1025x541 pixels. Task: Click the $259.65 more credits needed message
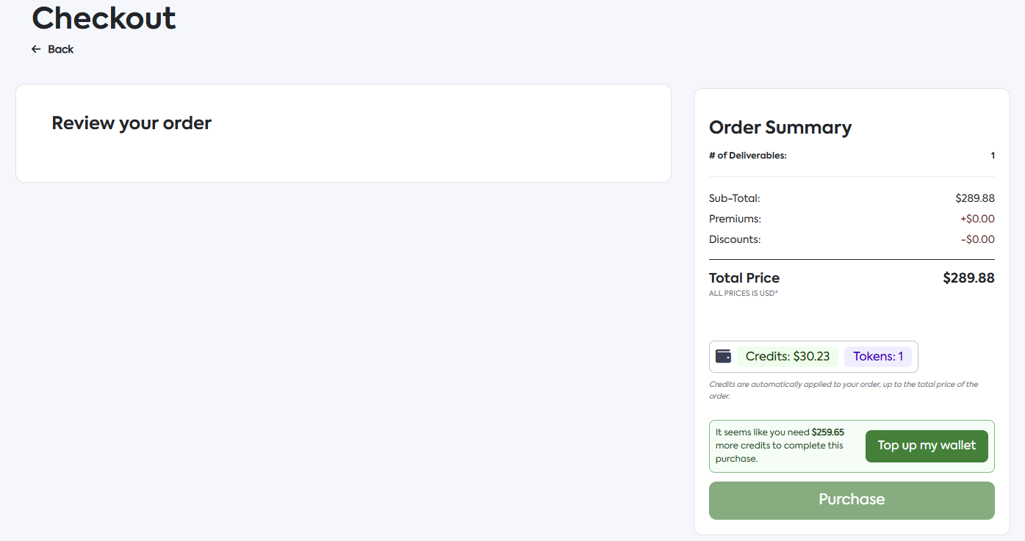click(x=780, y=446)
